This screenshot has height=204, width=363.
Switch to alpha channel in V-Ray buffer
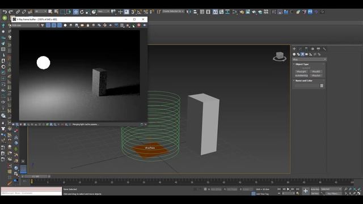point(65,25)
